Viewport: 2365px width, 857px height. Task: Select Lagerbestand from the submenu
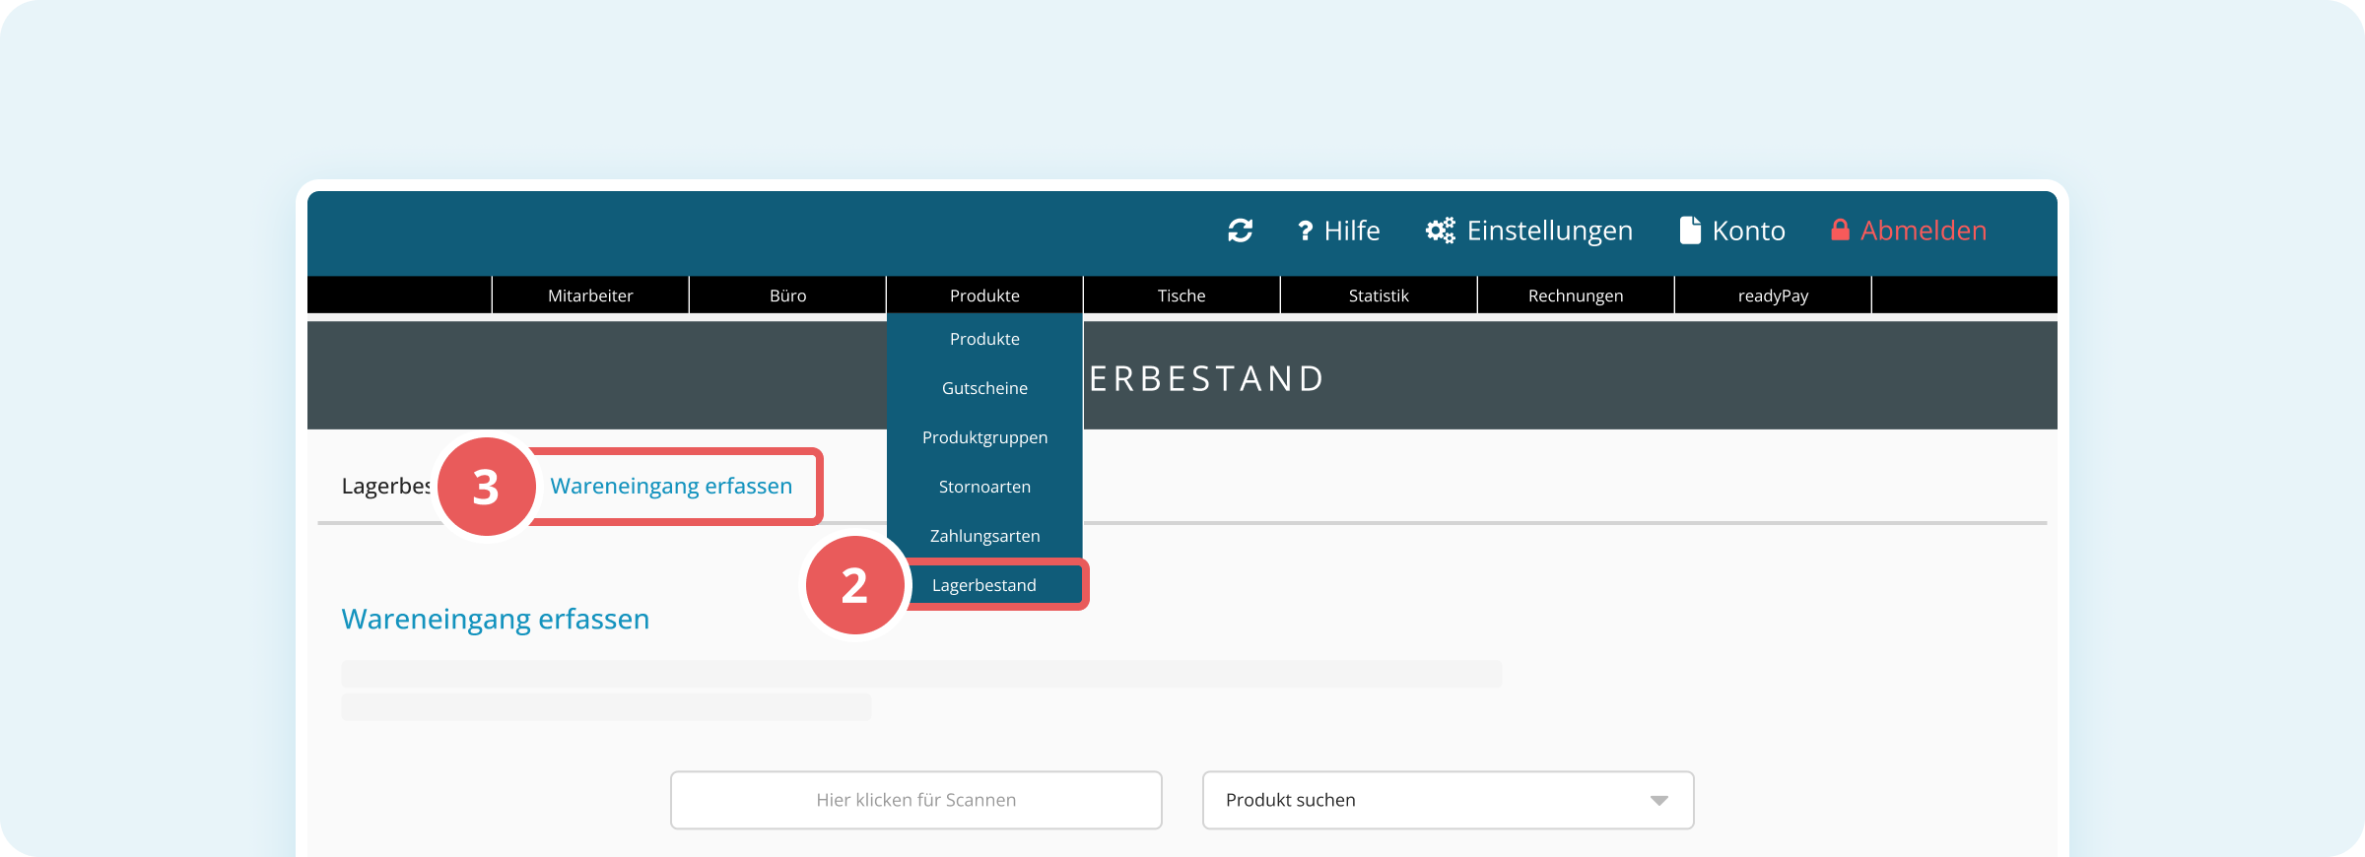pos(984,585)
